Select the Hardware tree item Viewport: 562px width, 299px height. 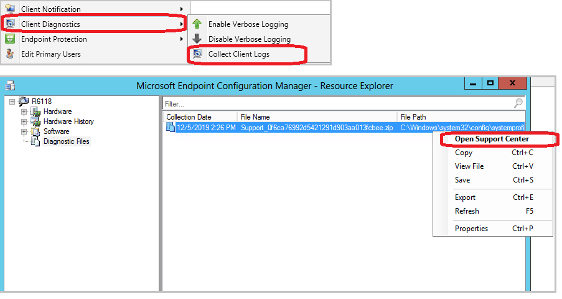click(x=58, y=112)
